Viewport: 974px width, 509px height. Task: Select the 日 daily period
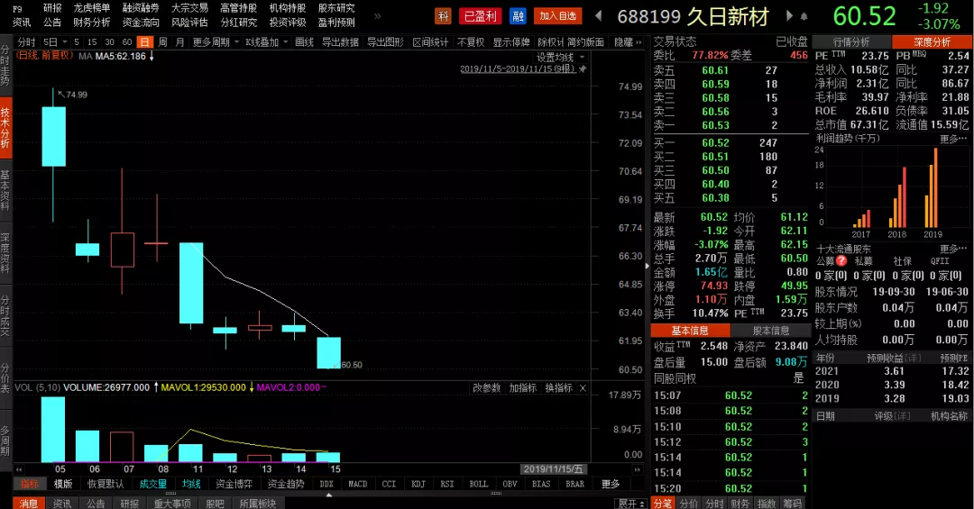(x=144, y=42)
